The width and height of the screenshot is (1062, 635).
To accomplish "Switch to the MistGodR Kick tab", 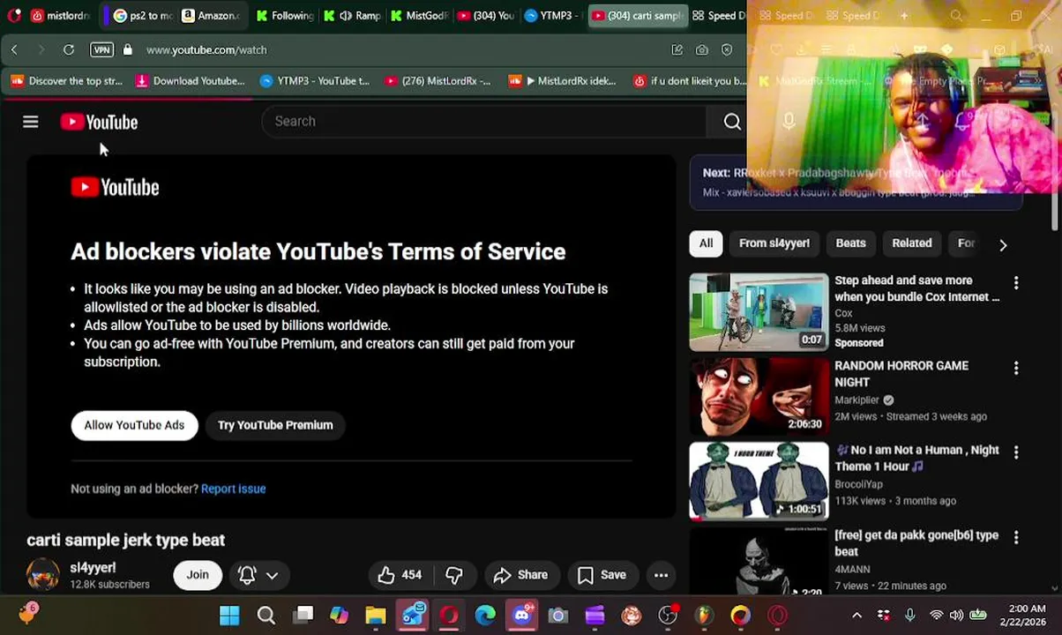I will (420, 16).
